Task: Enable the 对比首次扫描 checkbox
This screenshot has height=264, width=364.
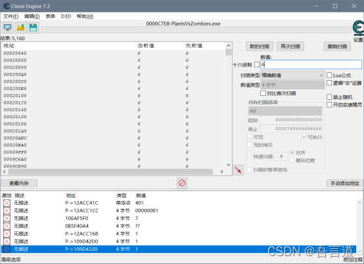Action: coord(263,93)
